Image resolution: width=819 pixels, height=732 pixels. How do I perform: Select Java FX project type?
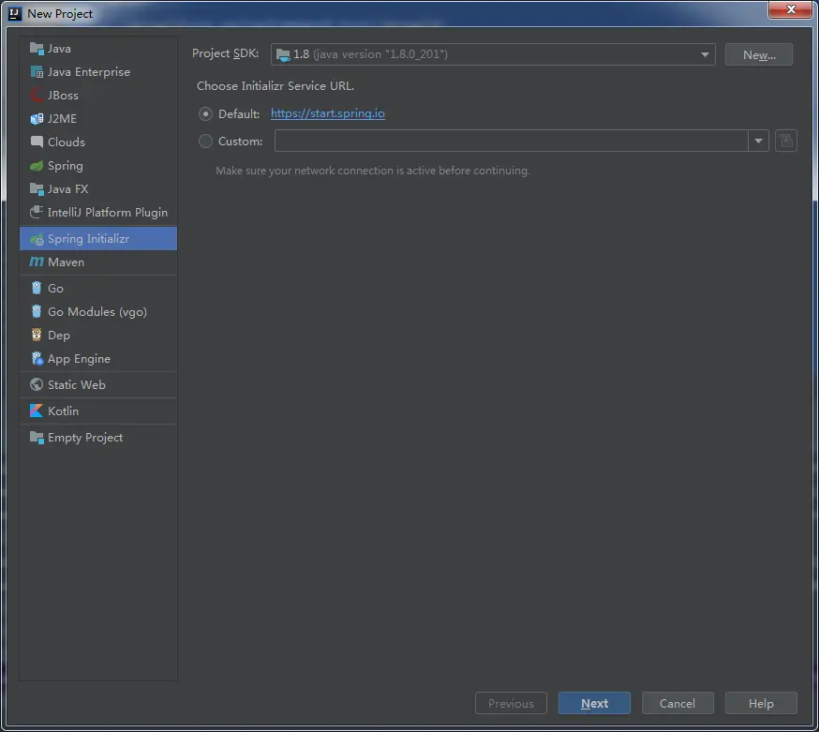(x=98, y=188)
